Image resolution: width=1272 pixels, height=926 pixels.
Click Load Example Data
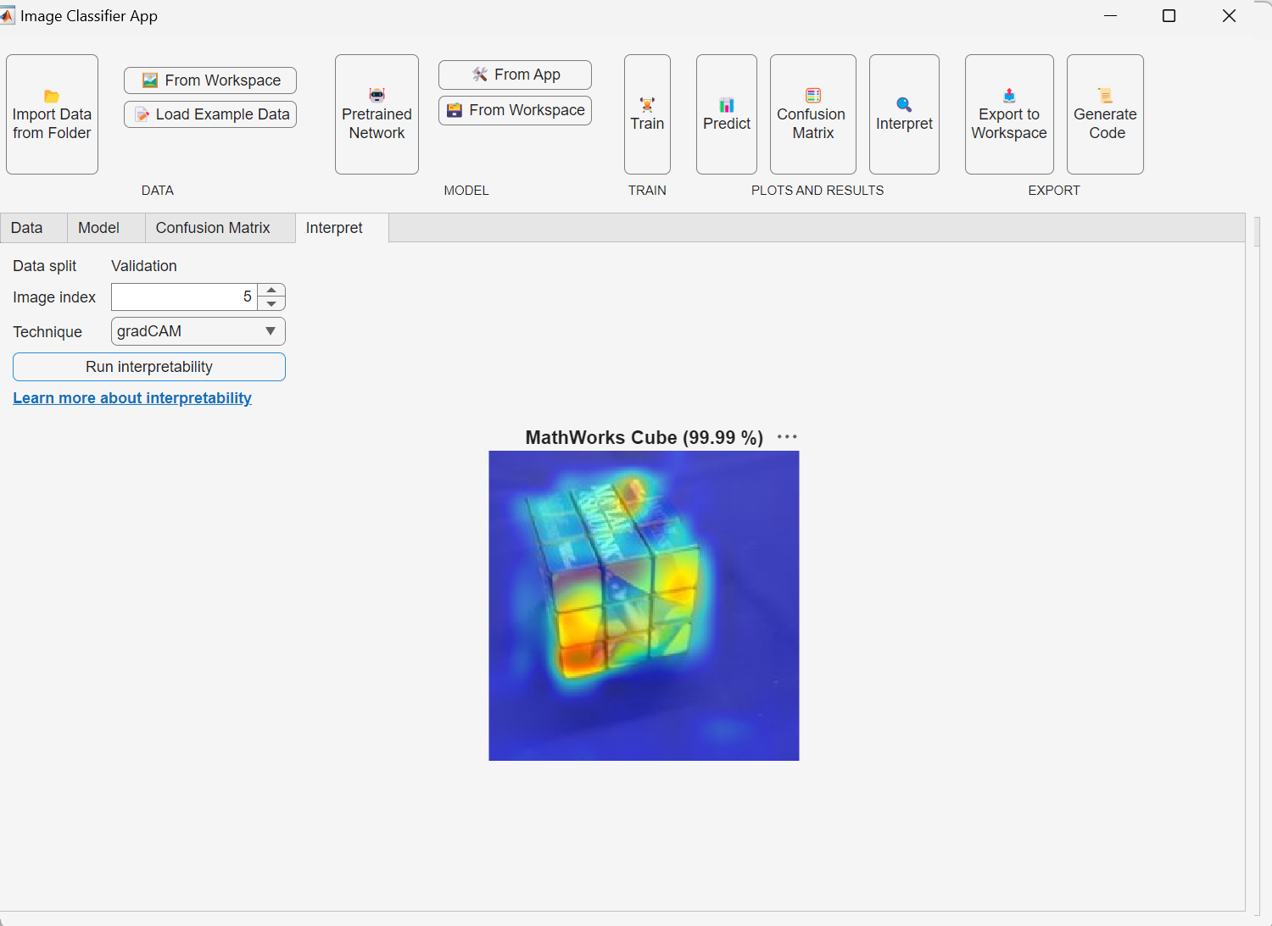pos(210,114)
